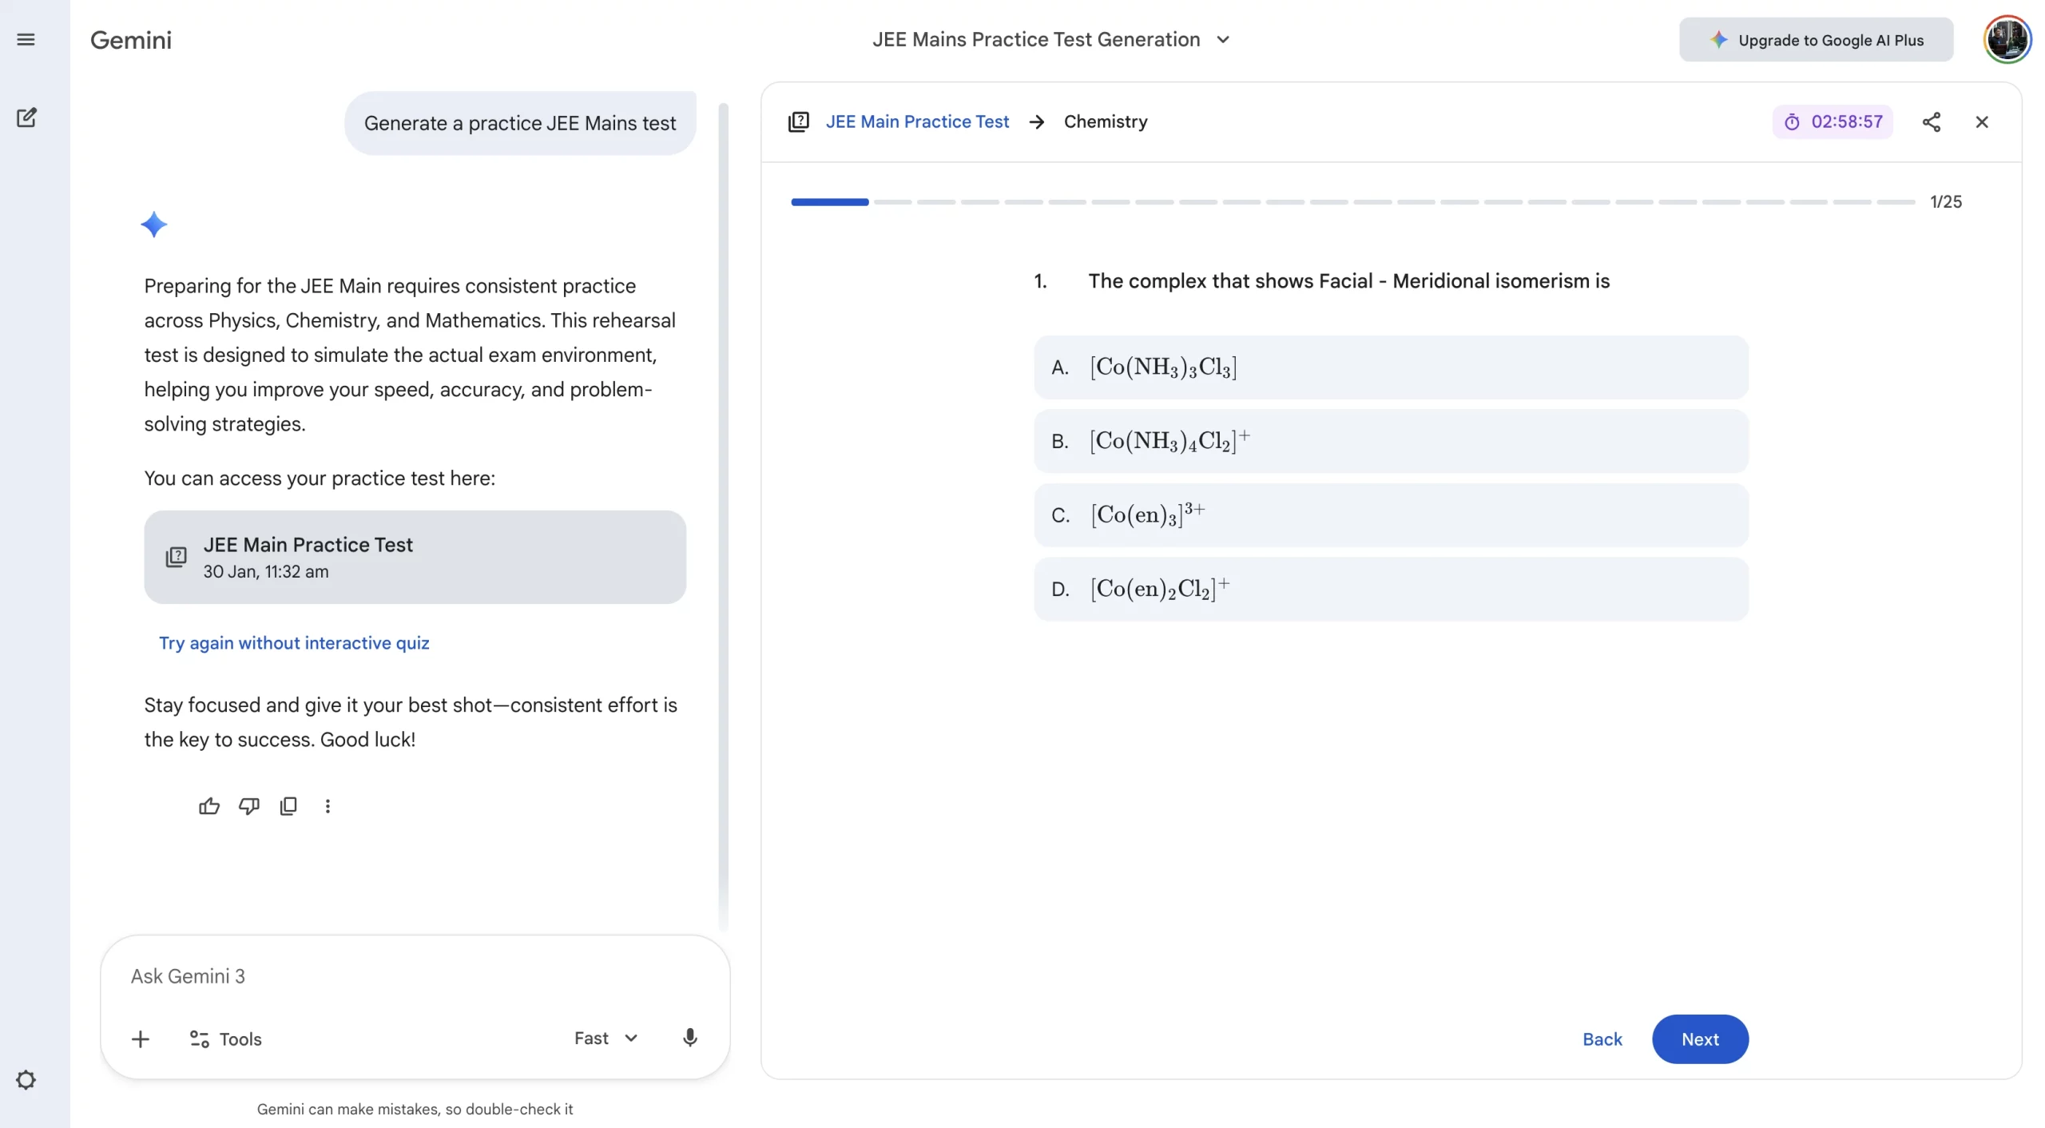Copy Gemini's response

[288, 806]
